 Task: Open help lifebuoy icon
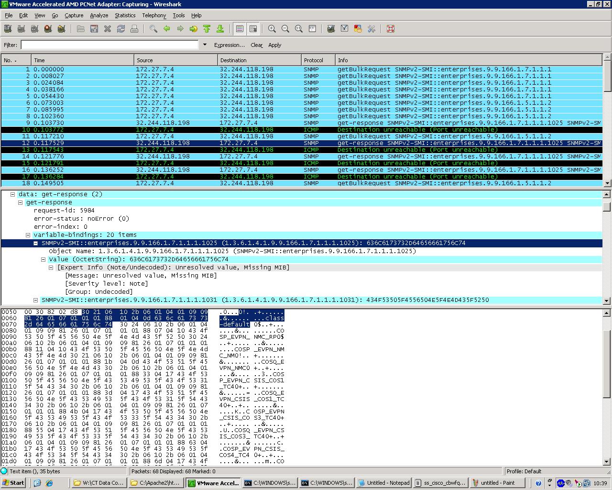point(391,29)
